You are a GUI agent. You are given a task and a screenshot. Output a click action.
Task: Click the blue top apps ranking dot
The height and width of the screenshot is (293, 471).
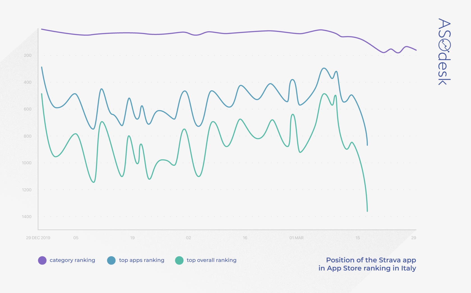tap(111, 260)
